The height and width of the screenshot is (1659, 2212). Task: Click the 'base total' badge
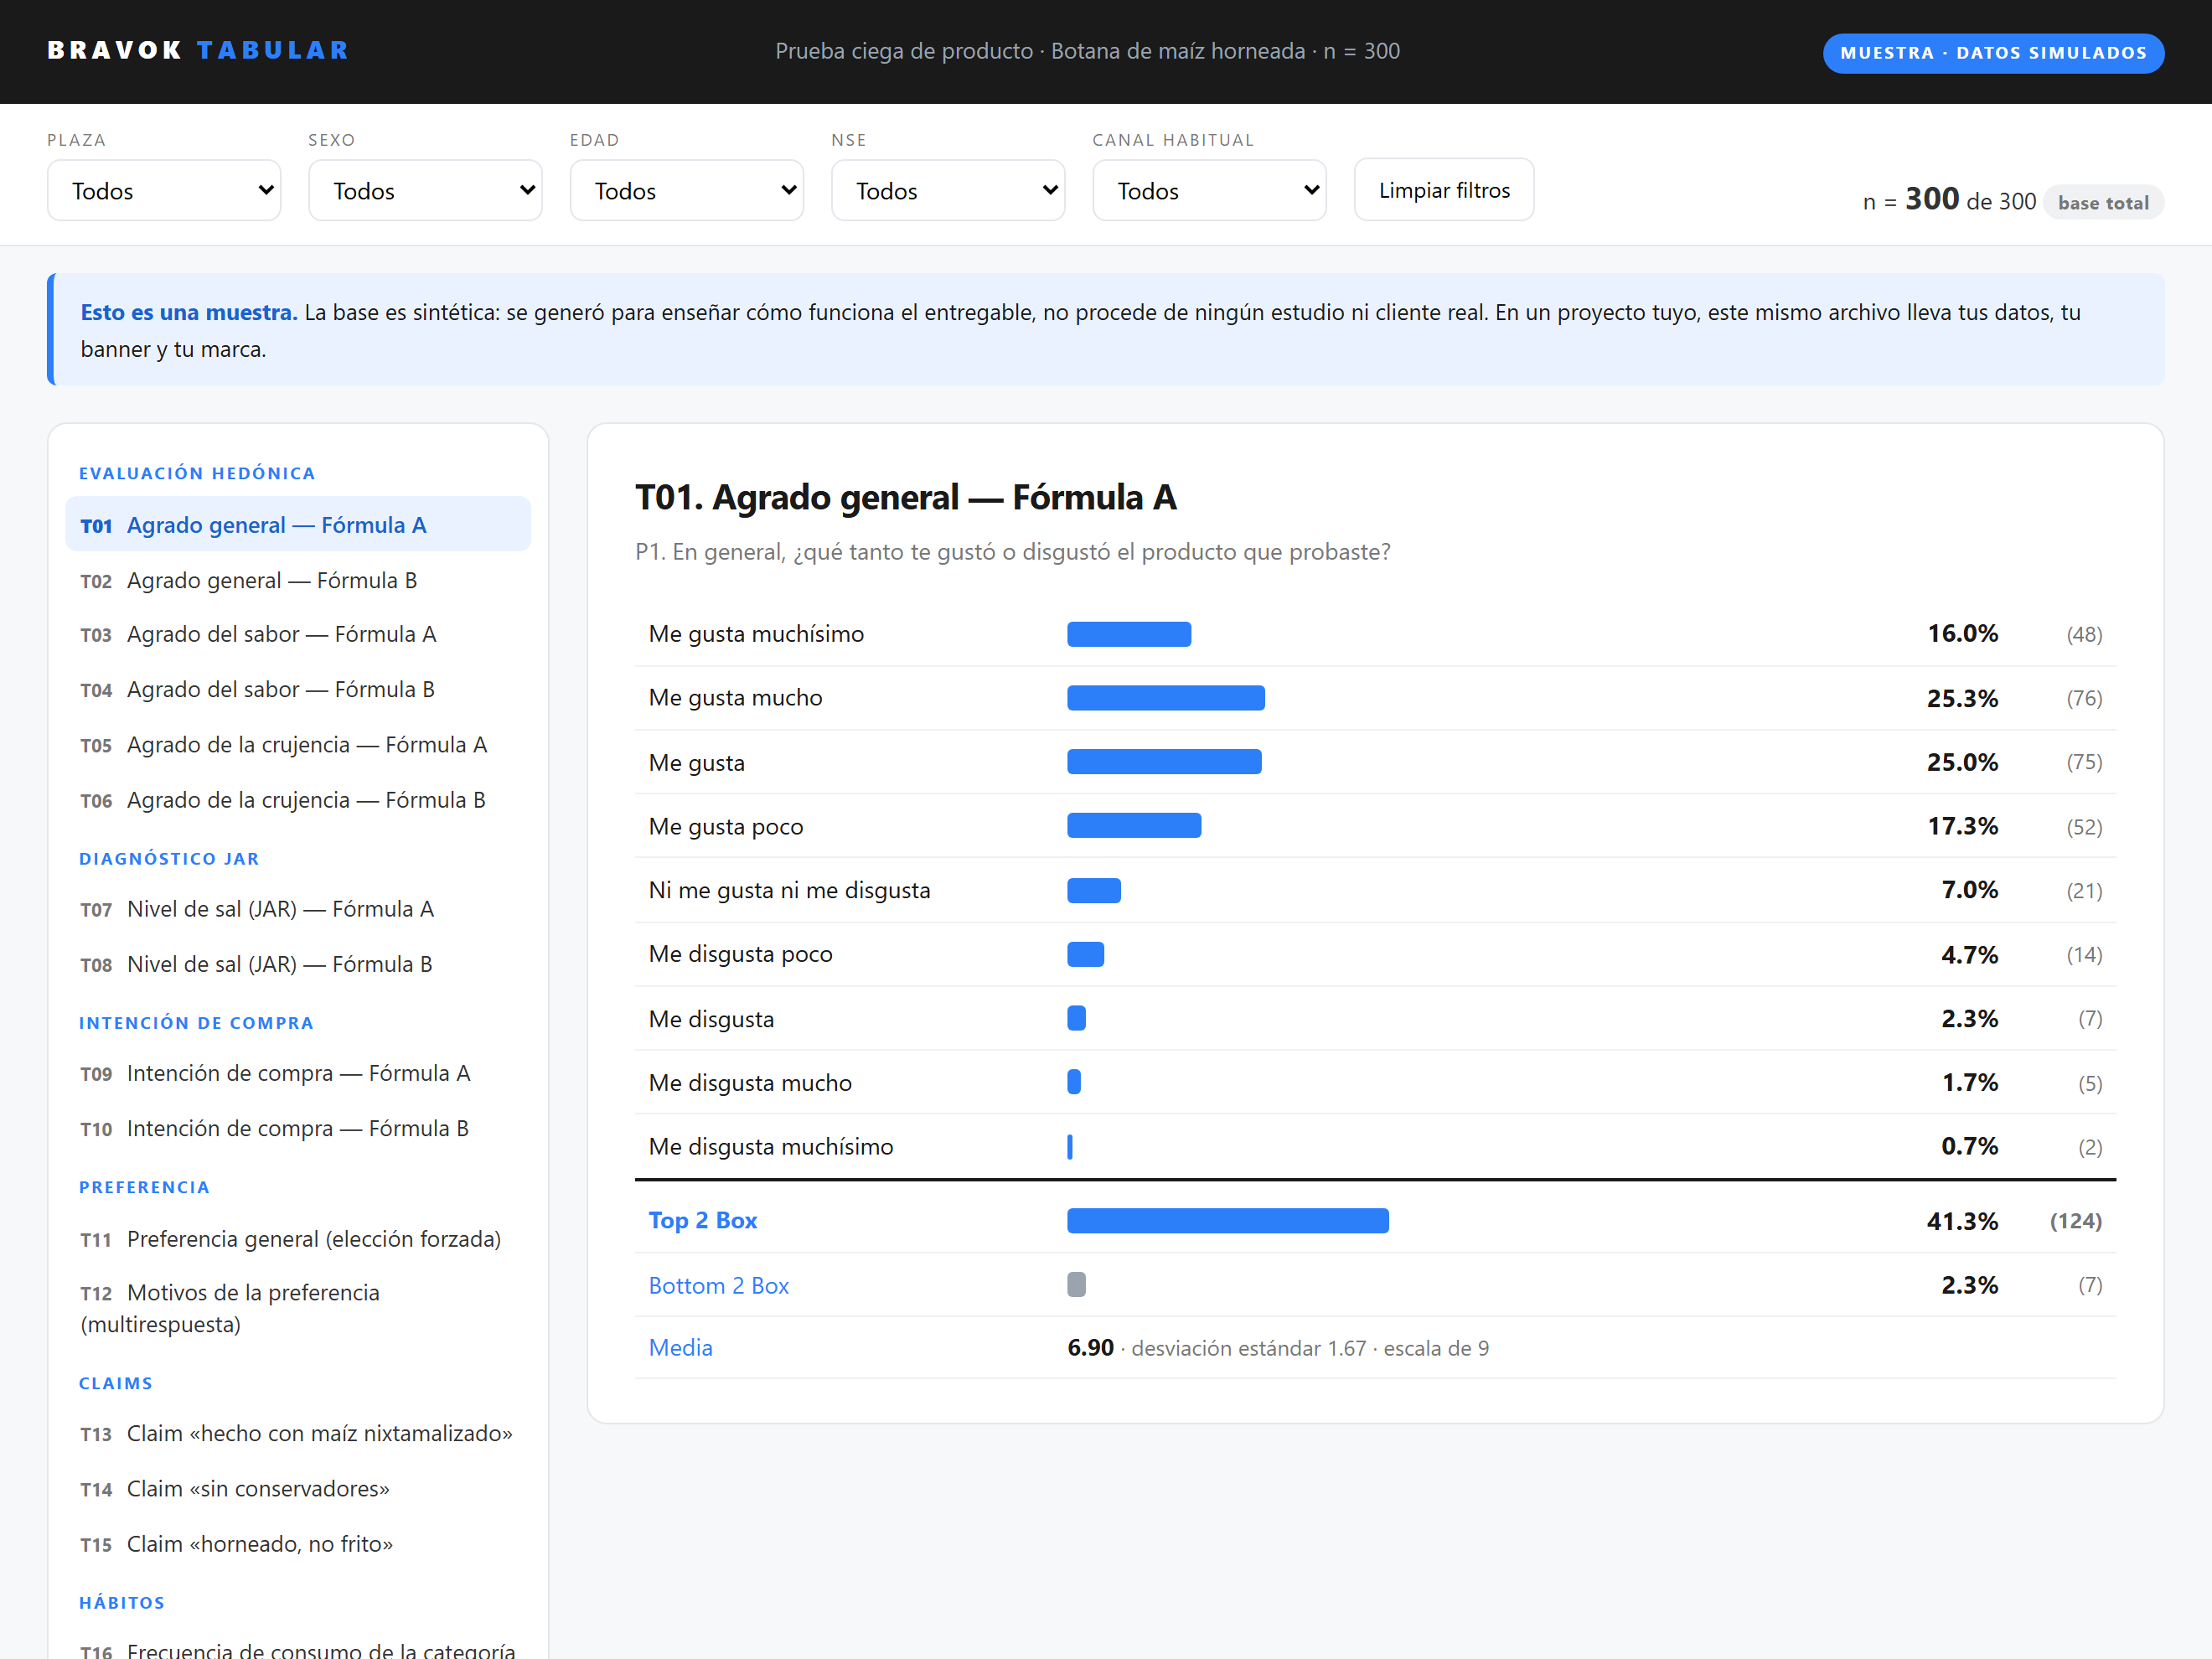[x=2103, y=202]
